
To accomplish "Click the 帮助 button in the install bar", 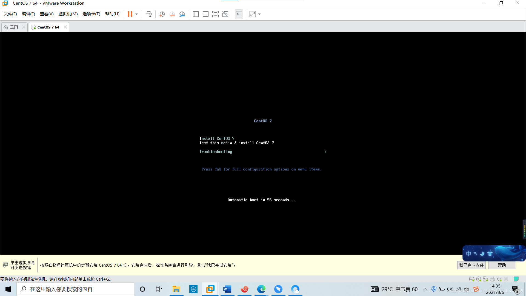I will pyautogui.click(x=502, y=265).
